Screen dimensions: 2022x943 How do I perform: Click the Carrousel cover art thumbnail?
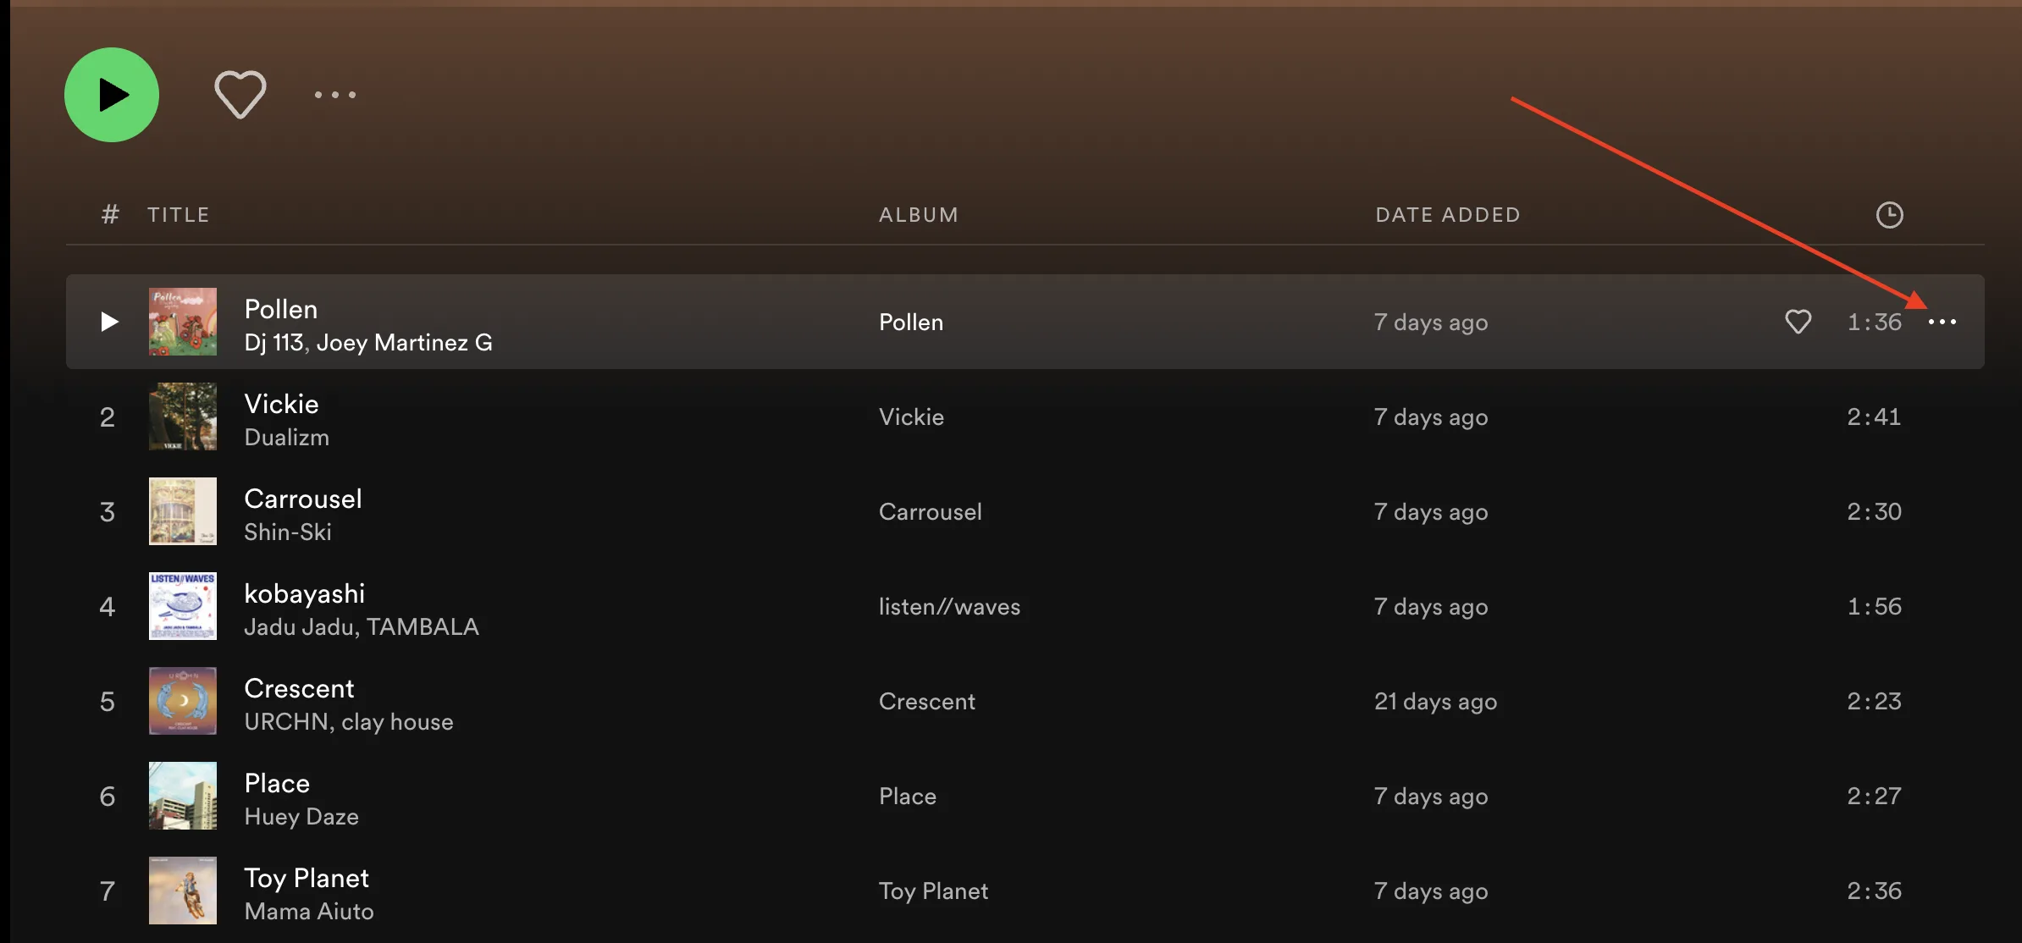click(x=183, y=511)
